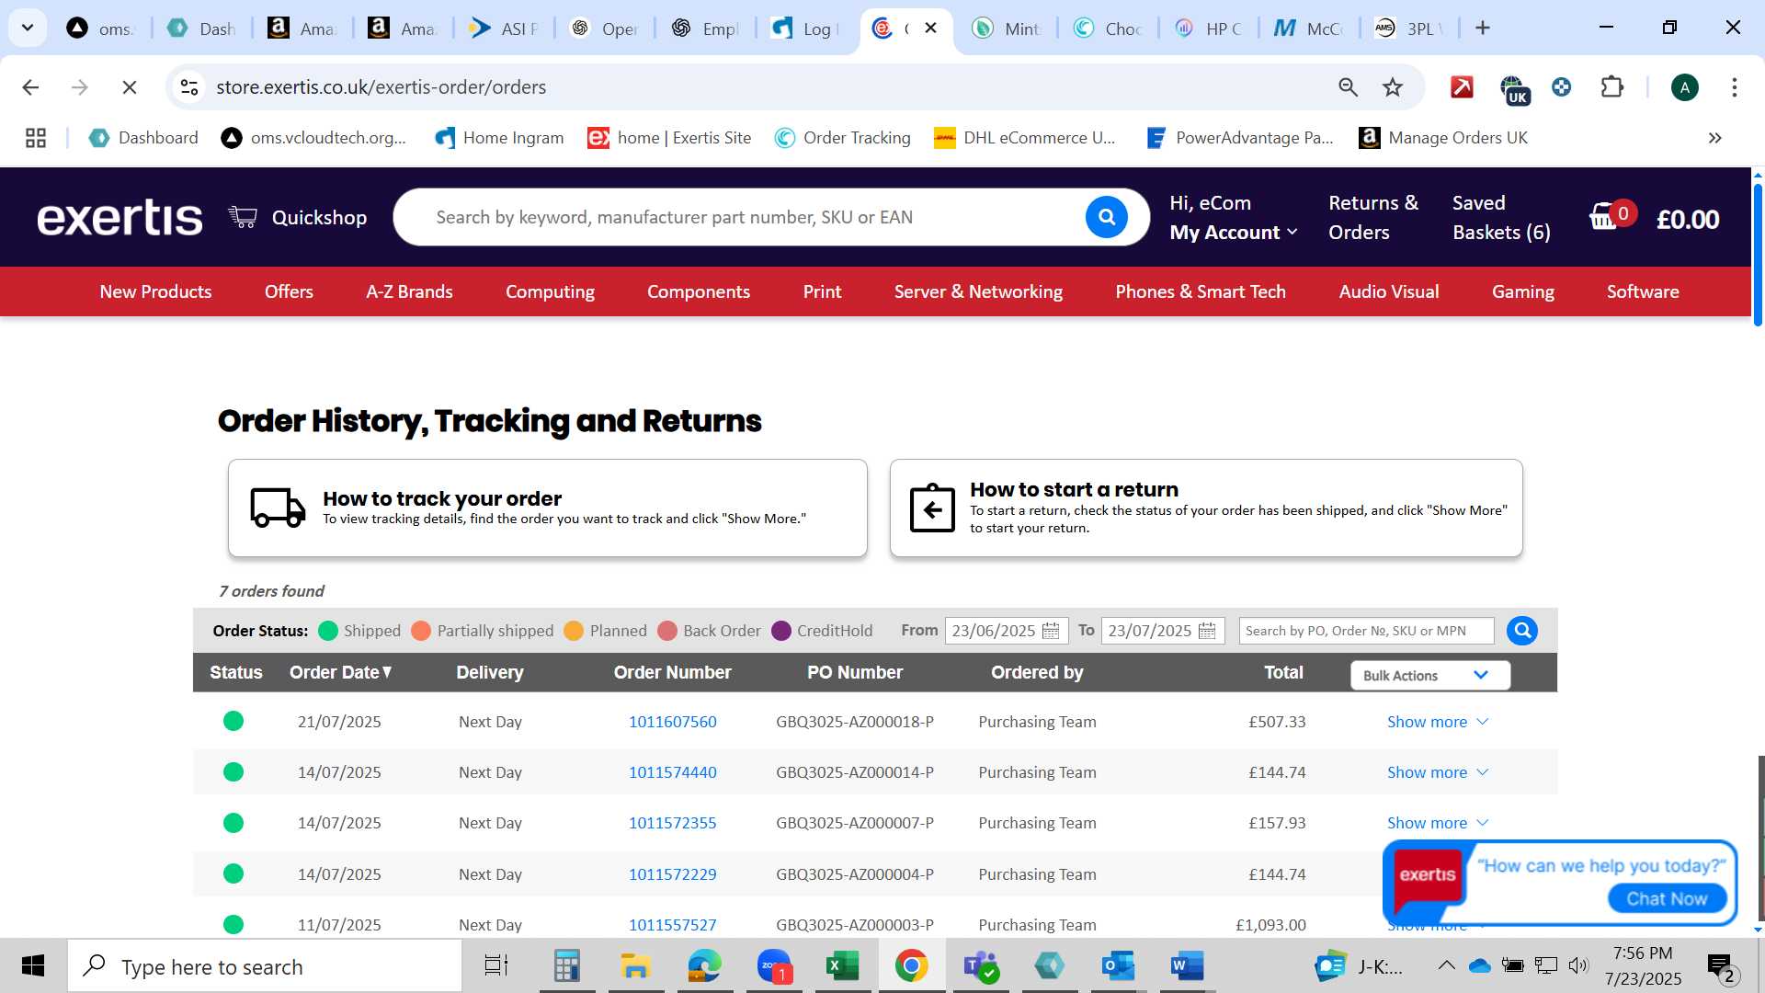Open Saved Baskets (6) link

tap(1501, 217)
